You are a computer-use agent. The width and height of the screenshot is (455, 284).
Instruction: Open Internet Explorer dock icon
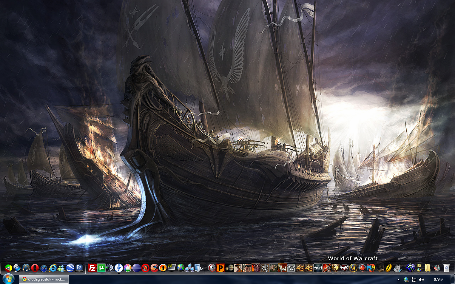52,268
